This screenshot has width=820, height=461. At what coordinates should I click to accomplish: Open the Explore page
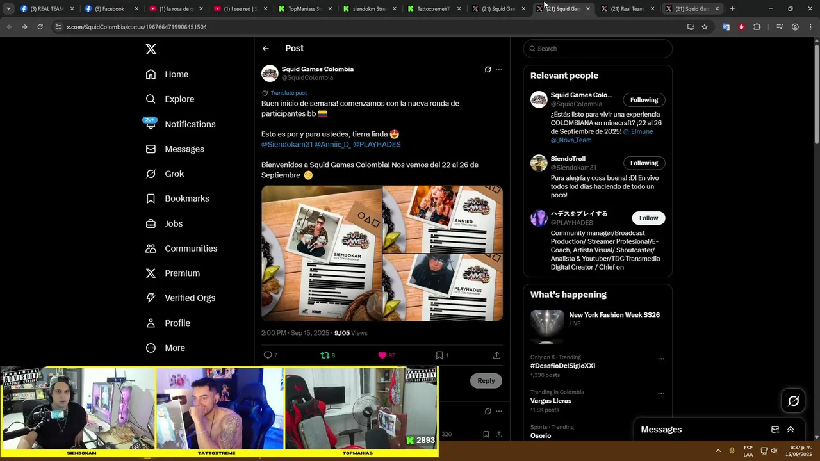[x=170, y=99]
